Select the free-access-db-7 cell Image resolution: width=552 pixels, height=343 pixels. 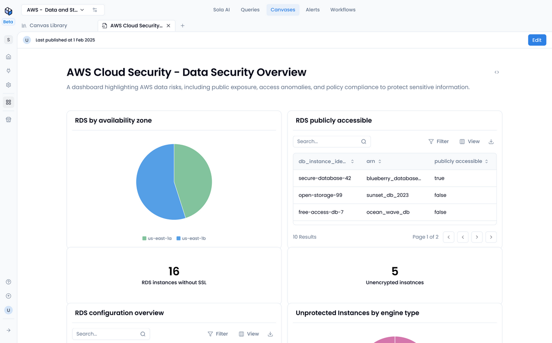(x=321, y=212)
